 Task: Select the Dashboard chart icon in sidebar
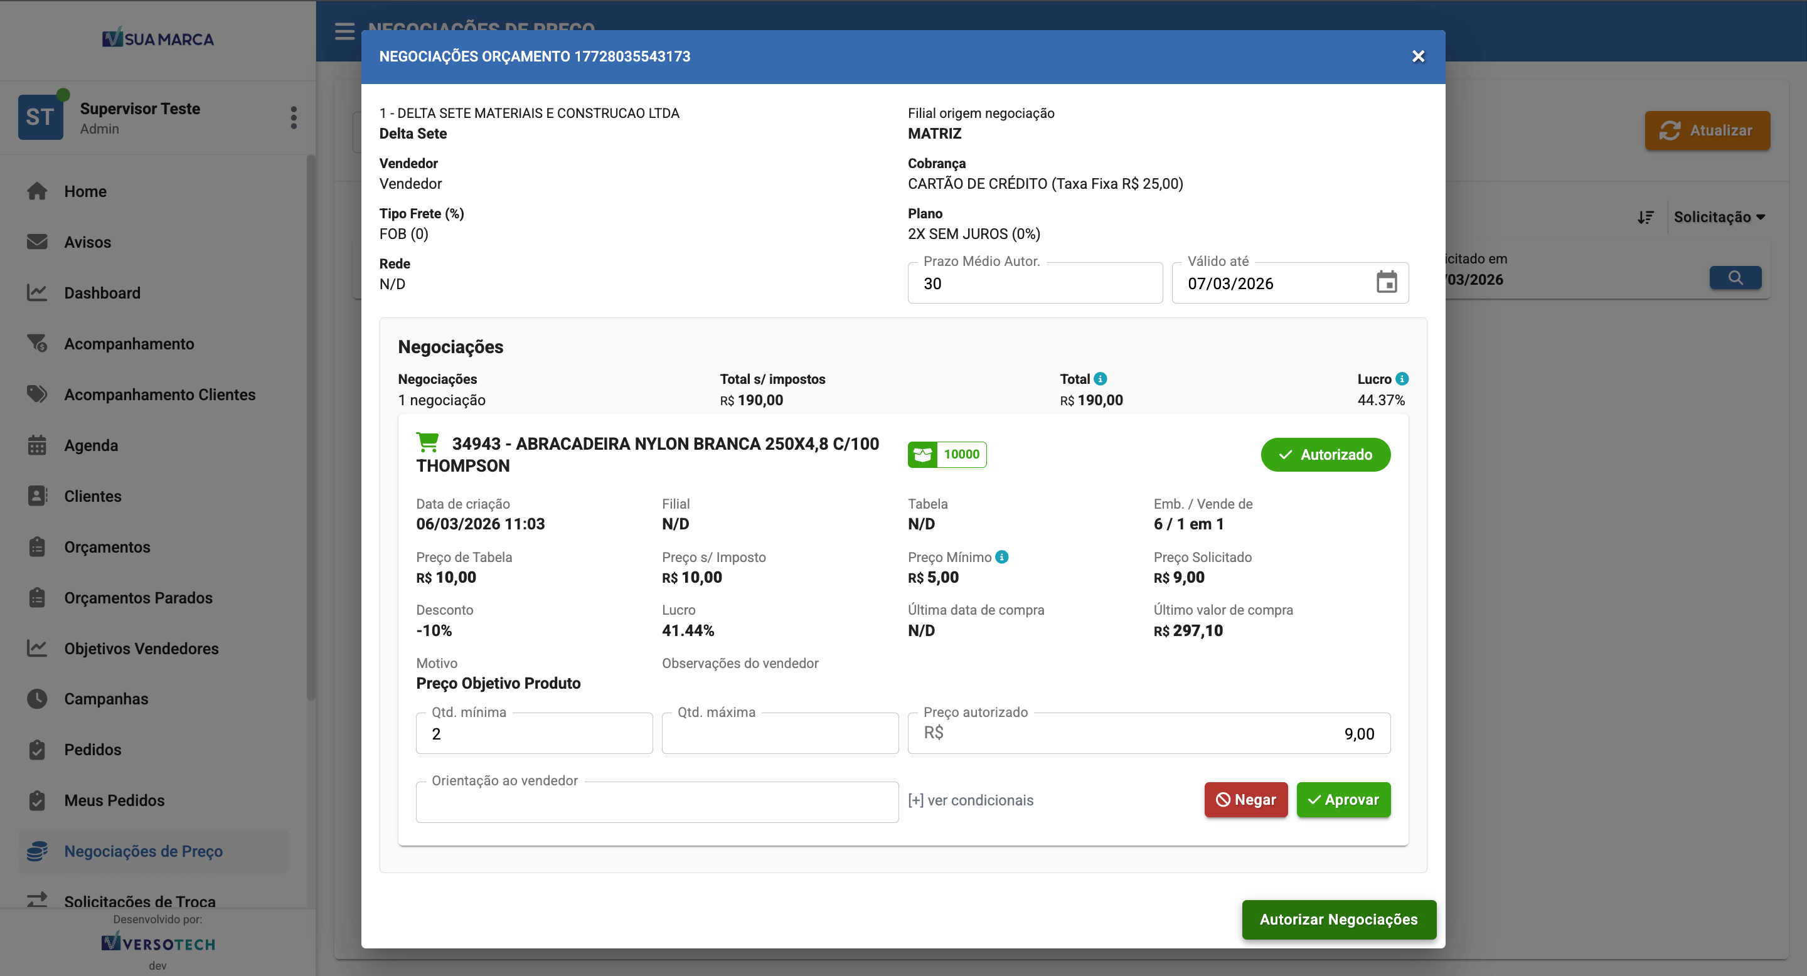point(37,292)
